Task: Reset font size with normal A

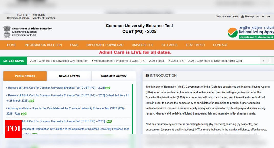Action: tap(263, 16)
